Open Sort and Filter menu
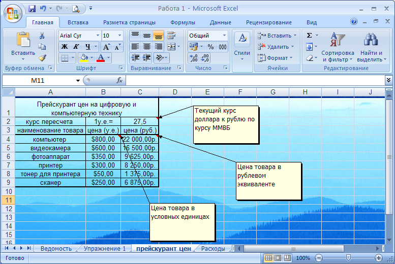Viewport: 395px width, 264px height. tap(338, 48)
